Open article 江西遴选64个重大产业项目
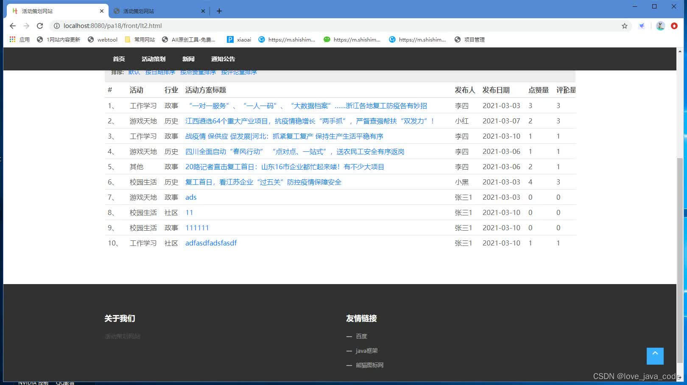687x385 pixels. (x=310, y=121)
